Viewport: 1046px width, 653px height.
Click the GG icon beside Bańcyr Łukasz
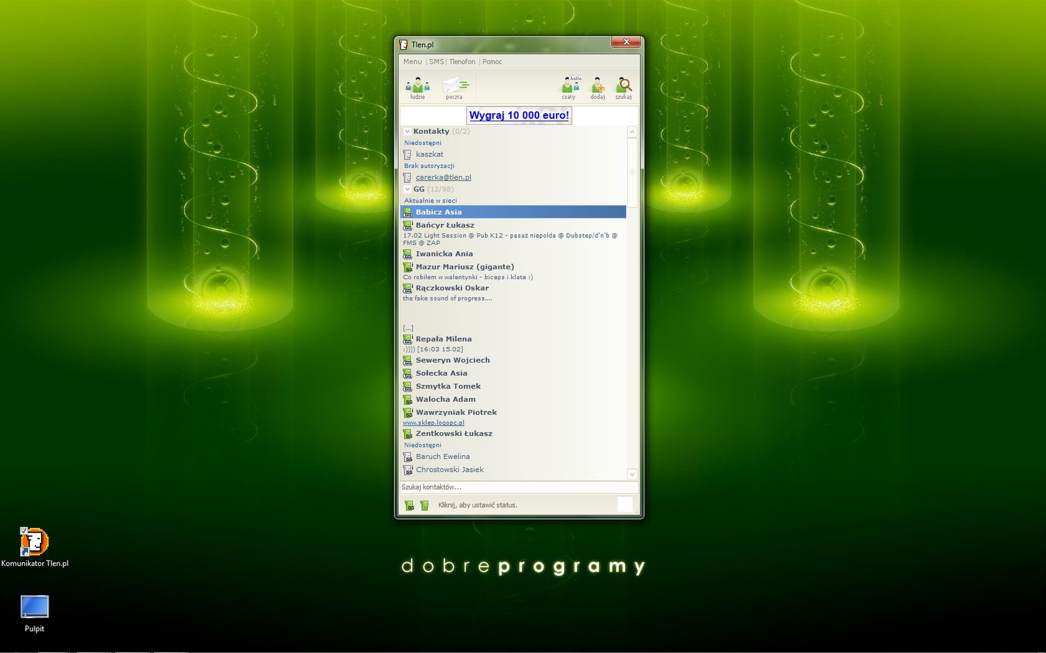(408, 225)
